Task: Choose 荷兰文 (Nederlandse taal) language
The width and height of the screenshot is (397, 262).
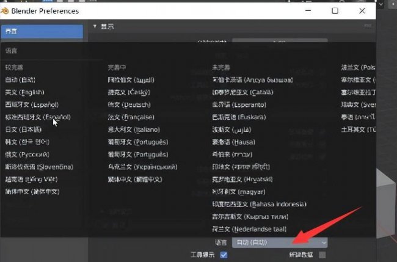Action: click(249, 229)
